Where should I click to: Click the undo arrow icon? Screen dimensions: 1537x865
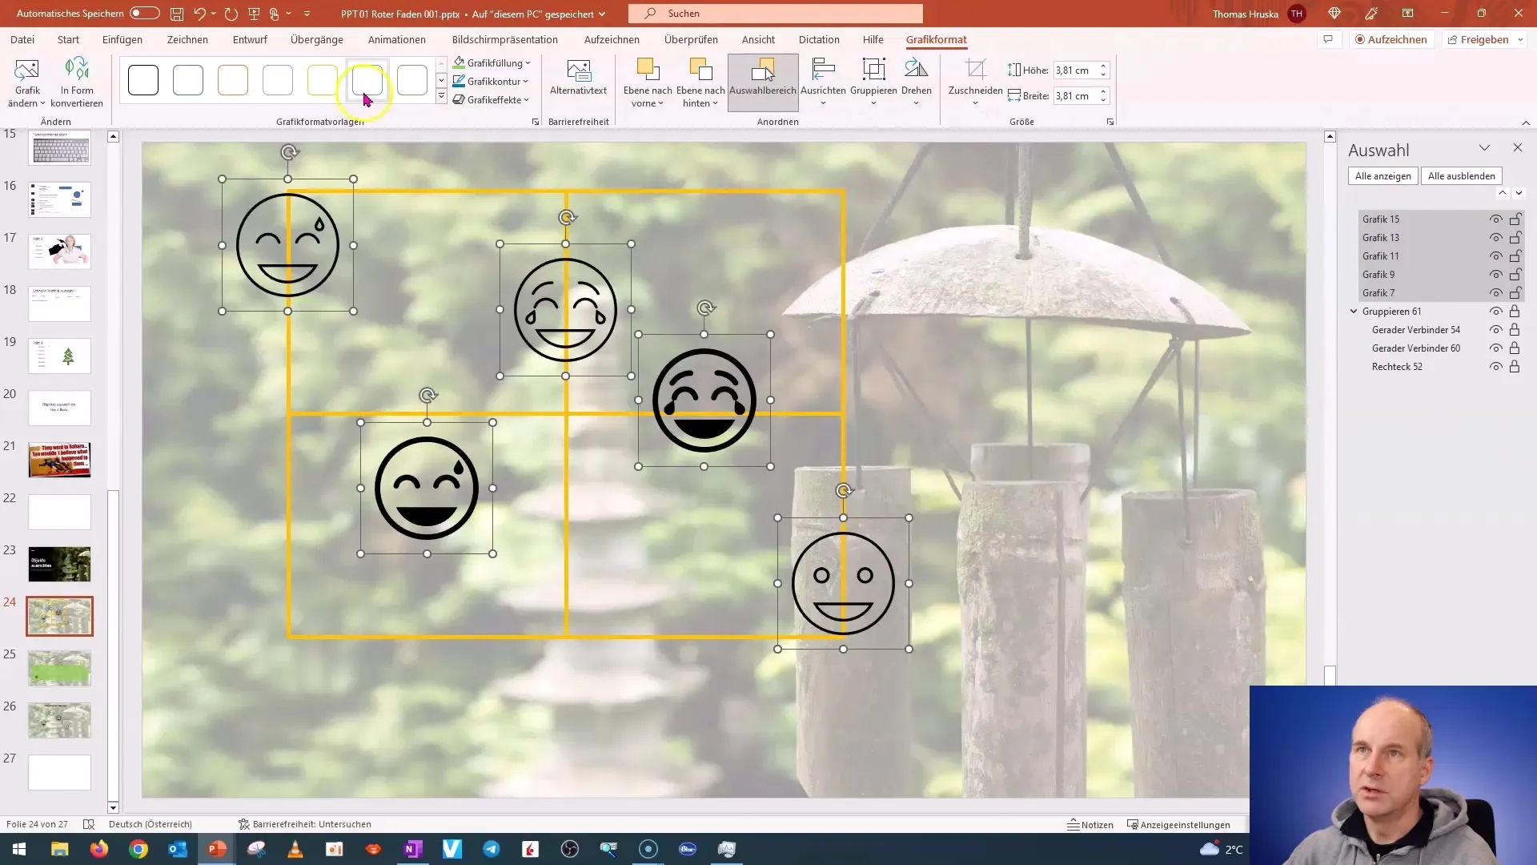(200, 14)
